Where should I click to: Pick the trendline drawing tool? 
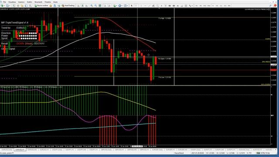pyautogui.click(x=149, y=6)
